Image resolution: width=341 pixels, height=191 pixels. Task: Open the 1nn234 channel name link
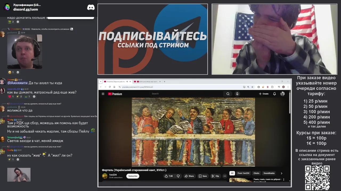click(x=113, y=175)
